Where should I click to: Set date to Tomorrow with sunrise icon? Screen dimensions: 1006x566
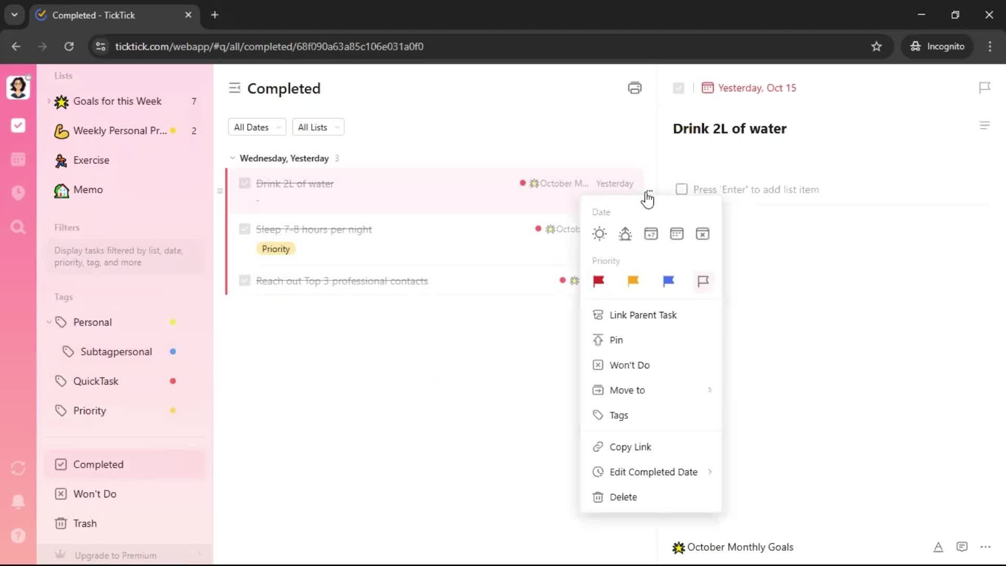coord(625,234)
